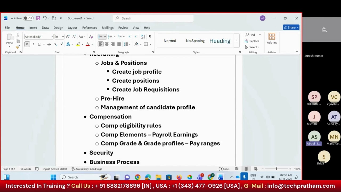Decrease the font size
Screen dimensions: 341x192
(x=74, y=37)
